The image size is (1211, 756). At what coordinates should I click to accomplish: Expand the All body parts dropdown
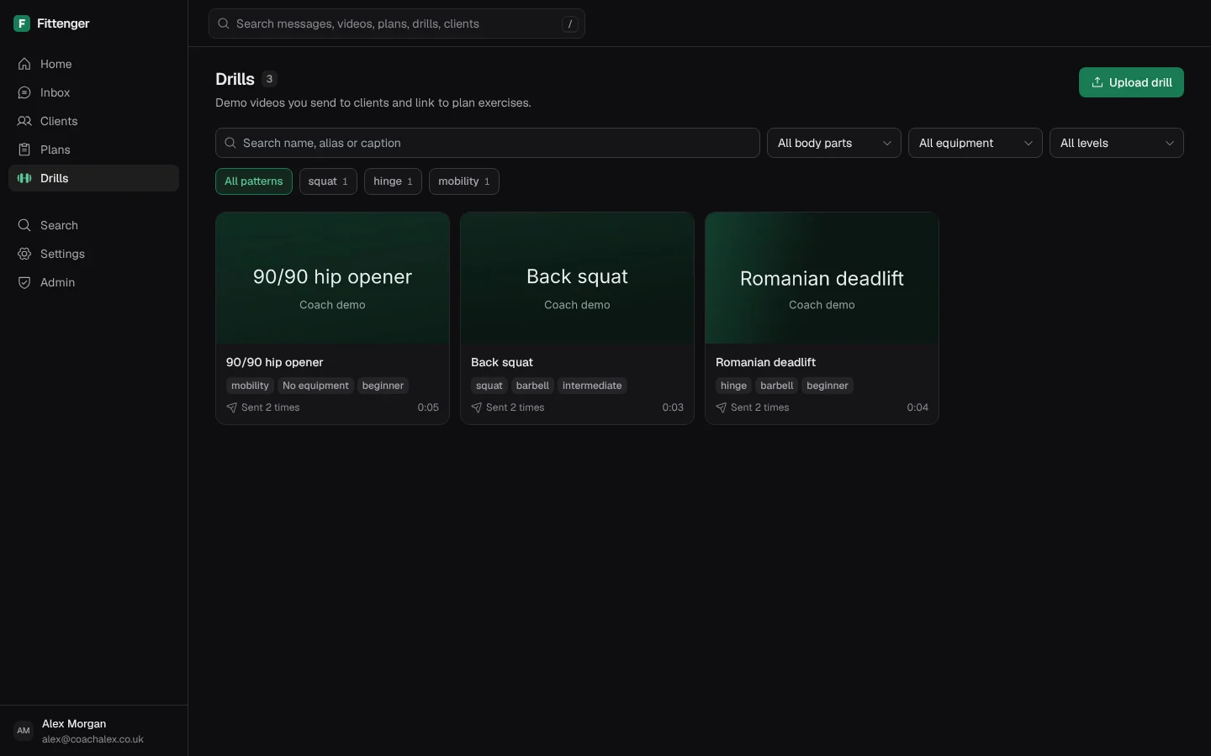pos(834,143)
